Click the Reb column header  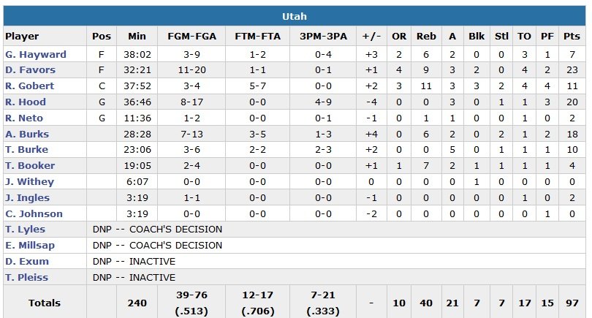[x=426, y=37]
